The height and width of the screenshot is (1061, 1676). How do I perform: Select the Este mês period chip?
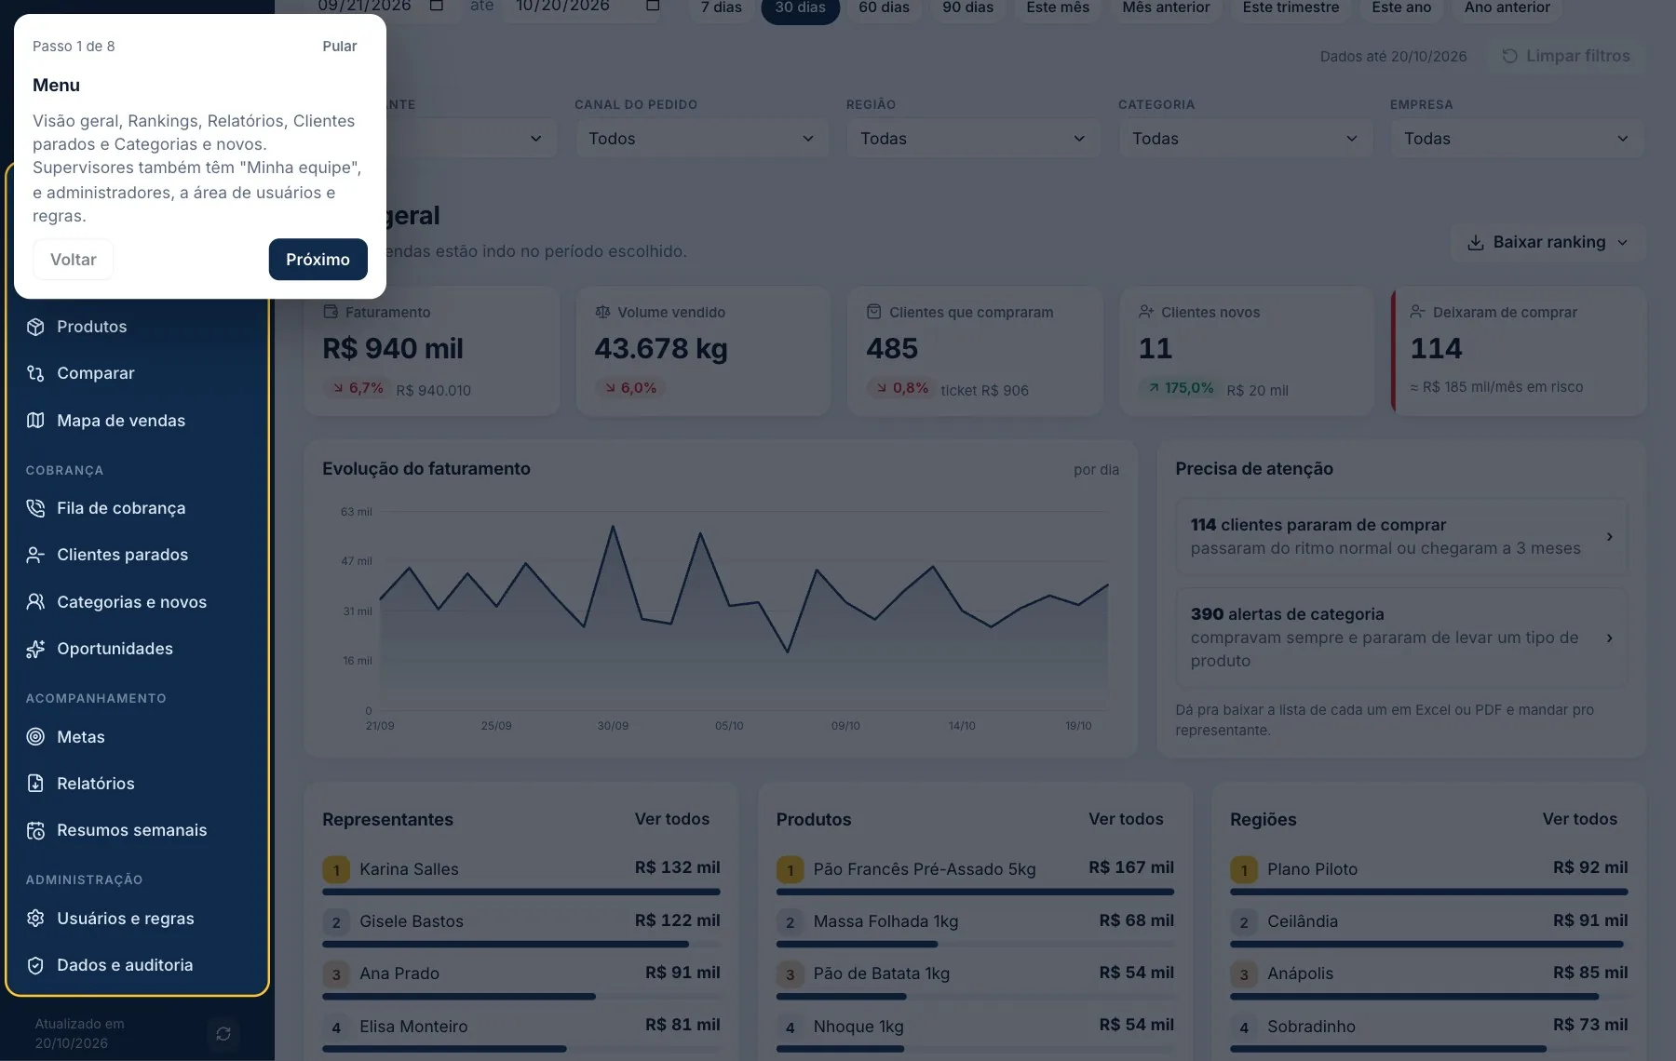(x=1058, y=8)
